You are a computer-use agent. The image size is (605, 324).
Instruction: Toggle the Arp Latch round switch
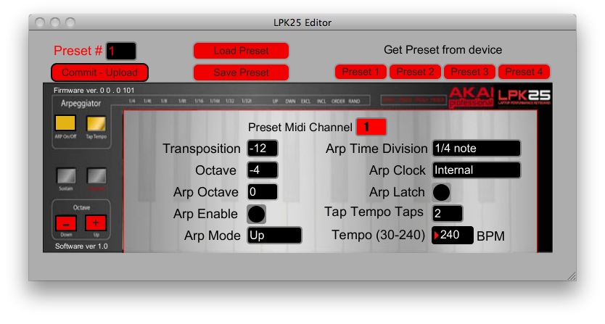[x=441, y=193]
